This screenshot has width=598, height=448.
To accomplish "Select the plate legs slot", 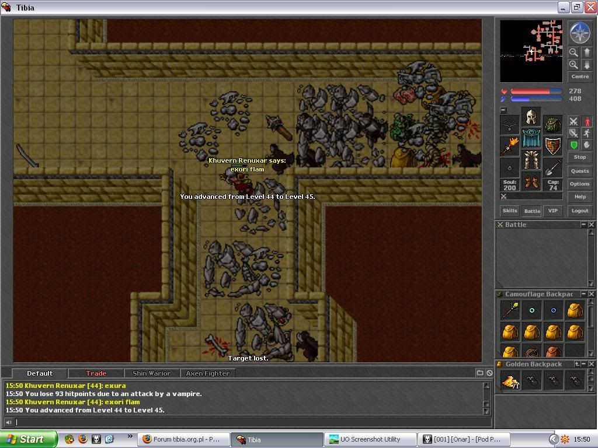I will click(x=531, y=160).
